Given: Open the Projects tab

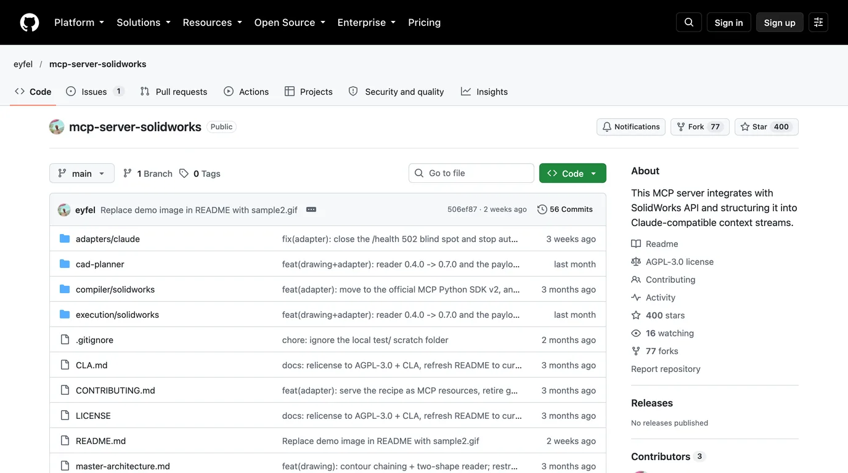Looking at the screenshot, I should tap(309, 91).
